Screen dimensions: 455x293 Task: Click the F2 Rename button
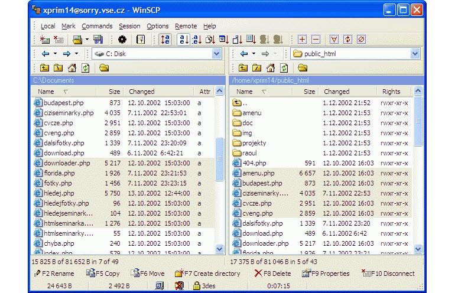(x=54, y=274)
